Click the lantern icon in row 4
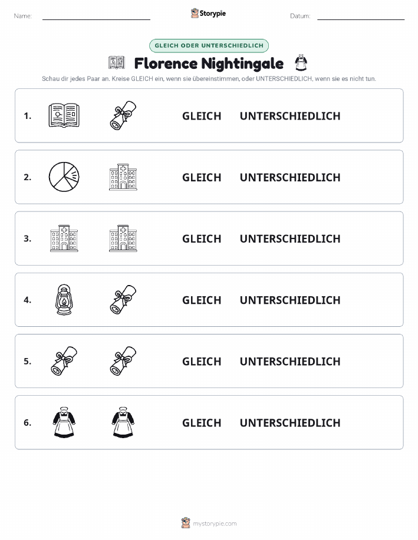Screen dimensions: 418x540 point(64,300)
